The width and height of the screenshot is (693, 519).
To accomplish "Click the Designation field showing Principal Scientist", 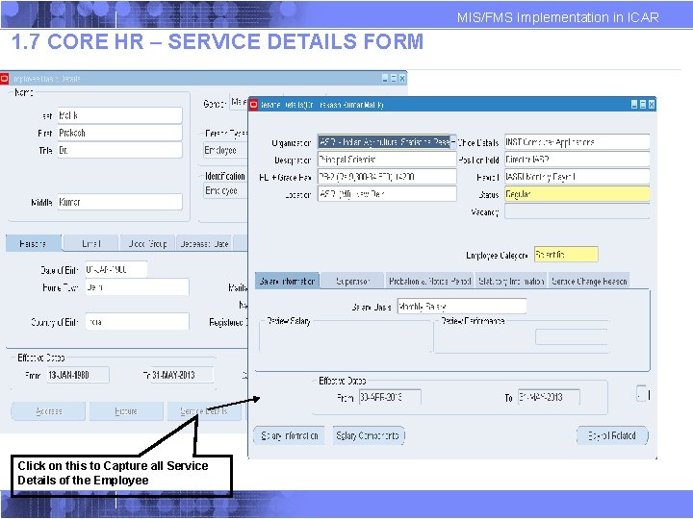I will (x=387, y=160).
